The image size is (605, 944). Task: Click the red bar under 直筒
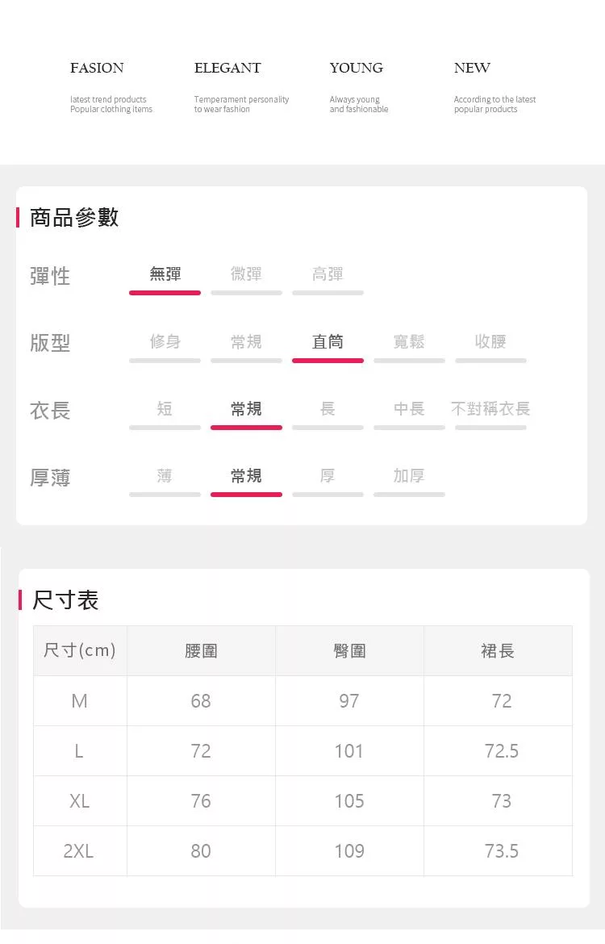pyautogui.click(x=328, y=360)
